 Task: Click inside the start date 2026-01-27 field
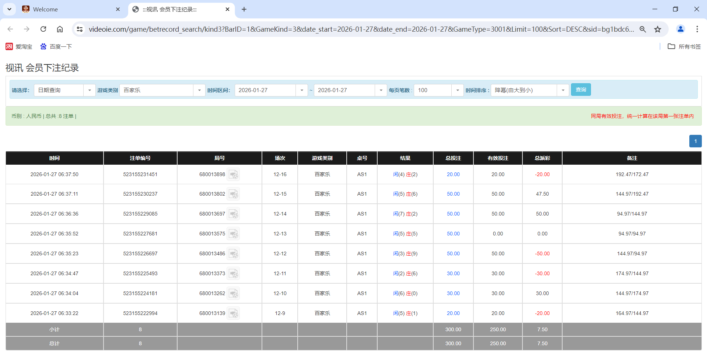click(x=265, y=90)
